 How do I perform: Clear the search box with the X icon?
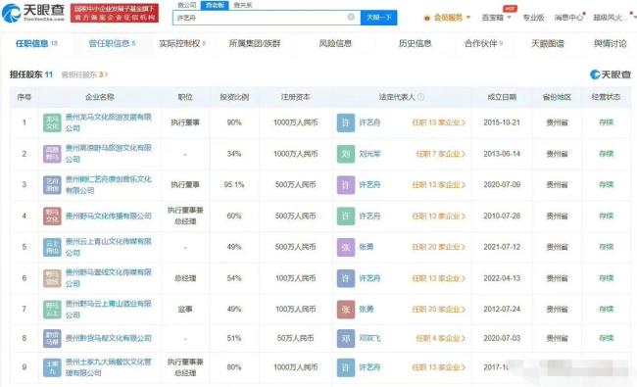coord(351,17)
